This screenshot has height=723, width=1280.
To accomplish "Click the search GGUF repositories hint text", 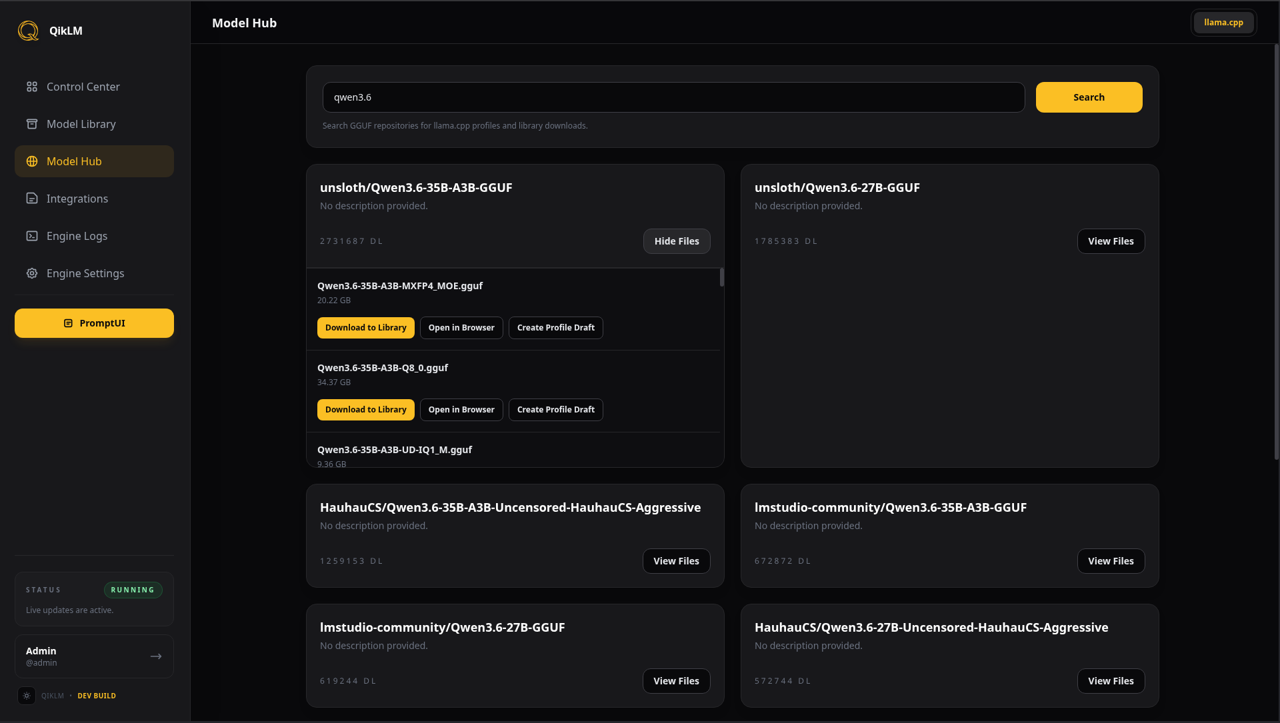I will [x=455, y=126].
